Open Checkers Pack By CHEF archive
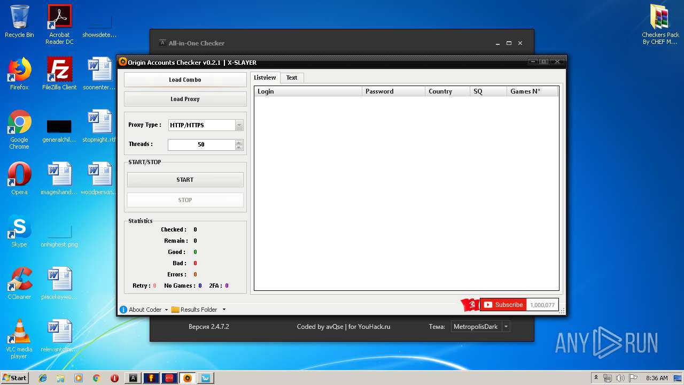The width and height of the screenshot is (684, 385). coord(660,25)
